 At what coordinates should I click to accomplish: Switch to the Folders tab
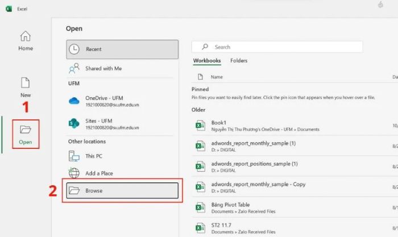[239, 61]
